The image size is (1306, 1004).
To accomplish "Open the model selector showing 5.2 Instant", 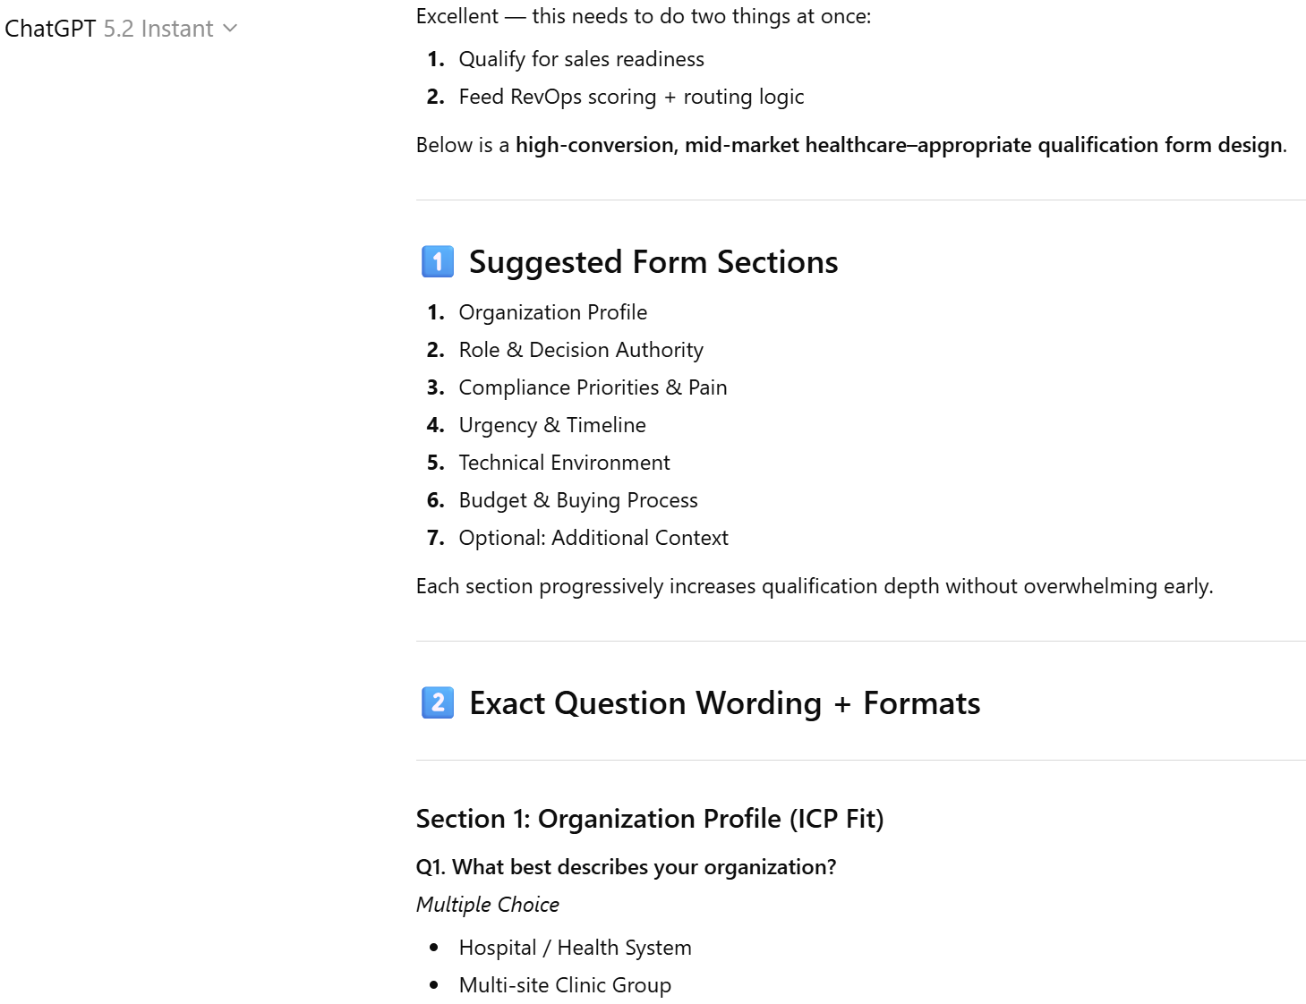I will 158,28.
